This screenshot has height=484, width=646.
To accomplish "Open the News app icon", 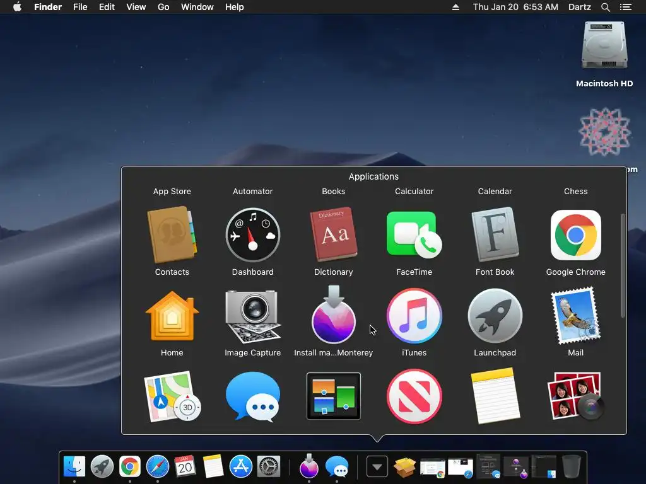I will [x=414, y=396].
